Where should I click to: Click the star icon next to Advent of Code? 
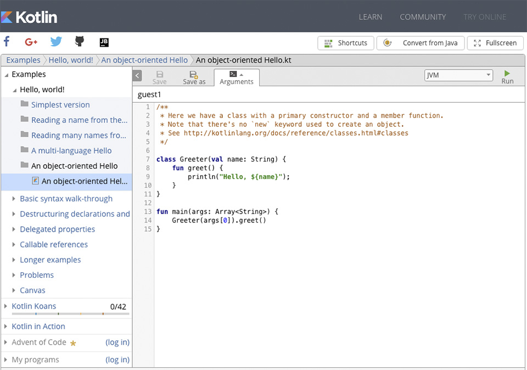pyautogui.click(x=73, y=343)
